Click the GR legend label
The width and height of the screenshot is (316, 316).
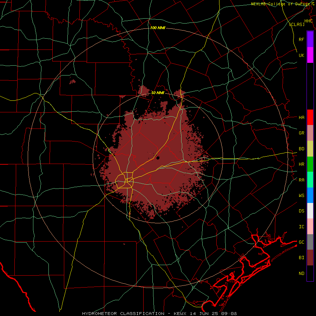click(x=302, y=133)
